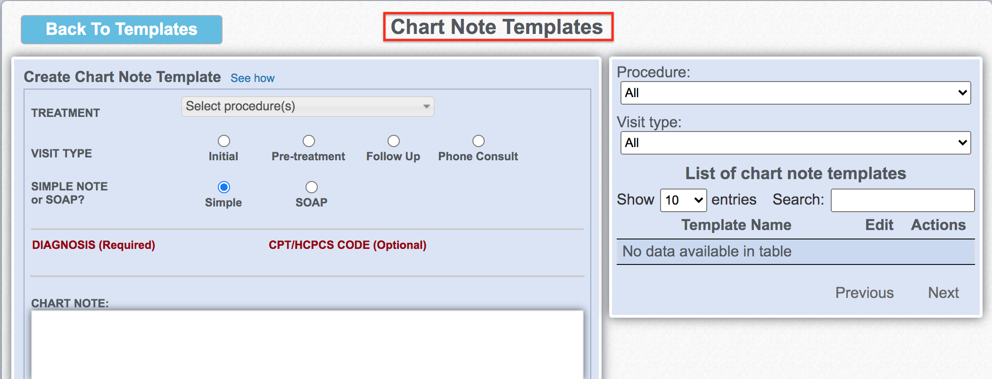Click the Back To Templates button
This screenshot has height=379, width=992.
121,29
